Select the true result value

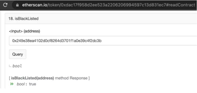point(32,84)
